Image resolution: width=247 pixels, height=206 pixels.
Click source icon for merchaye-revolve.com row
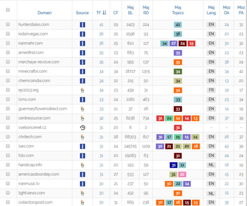click(82, 62)
